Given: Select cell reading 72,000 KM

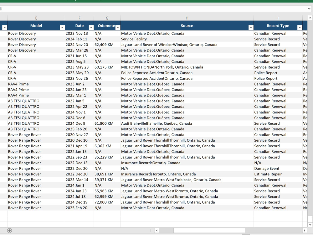Looking at the screenshot, I should tap(107, 202).
